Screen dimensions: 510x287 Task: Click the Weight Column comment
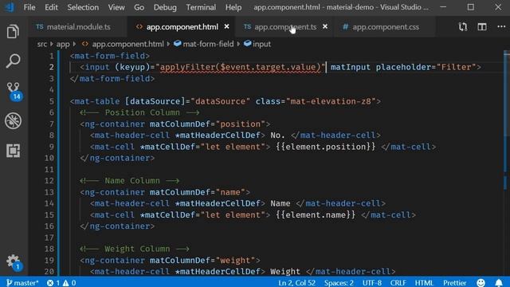135,249
